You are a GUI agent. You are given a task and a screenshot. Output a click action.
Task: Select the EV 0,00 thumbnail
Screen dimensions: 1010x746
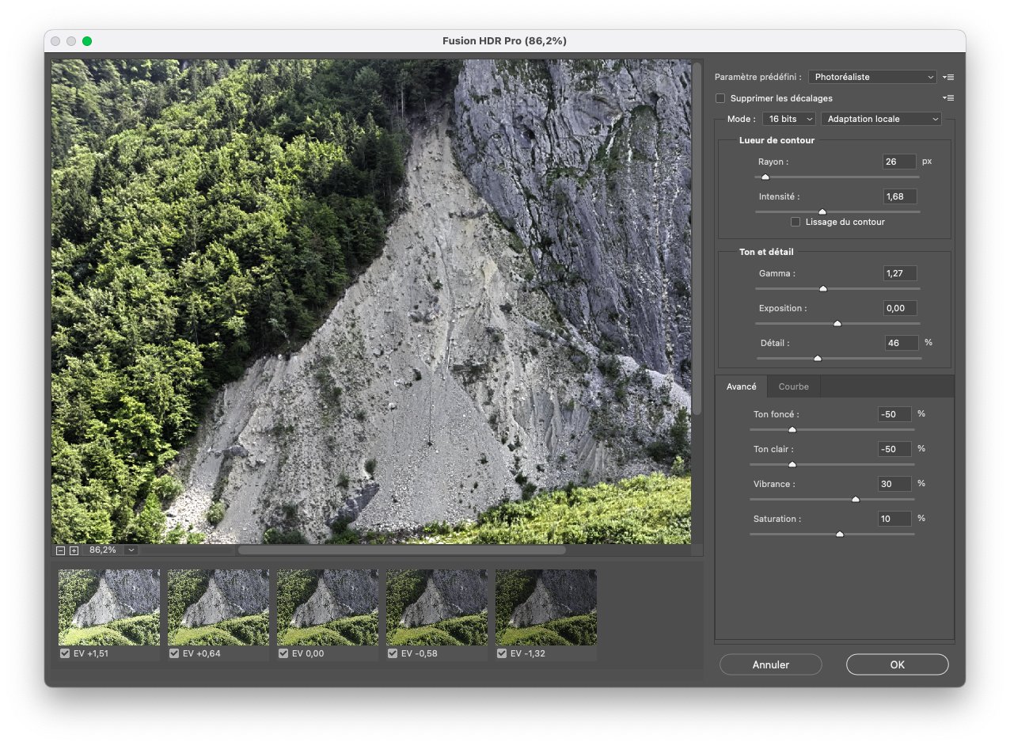click(328, 607)
